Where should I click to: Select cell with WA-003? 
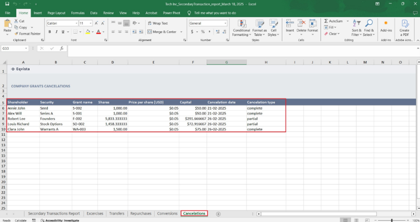click(85, 129)
